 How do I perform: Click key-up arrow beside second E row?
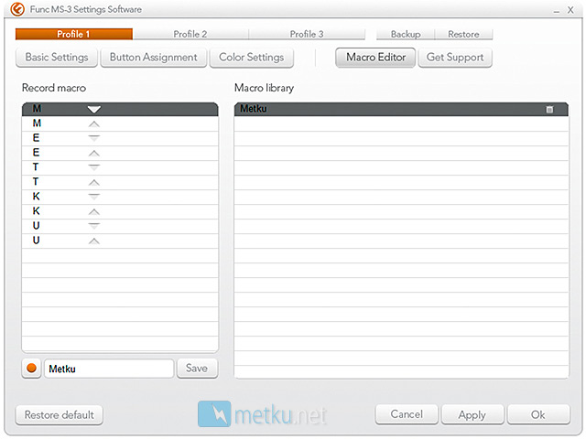tap(93, 153)
